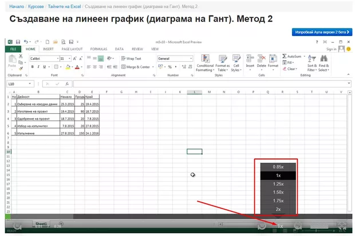Click the Курсове breadcrumb link

click(x=35, y=6)
